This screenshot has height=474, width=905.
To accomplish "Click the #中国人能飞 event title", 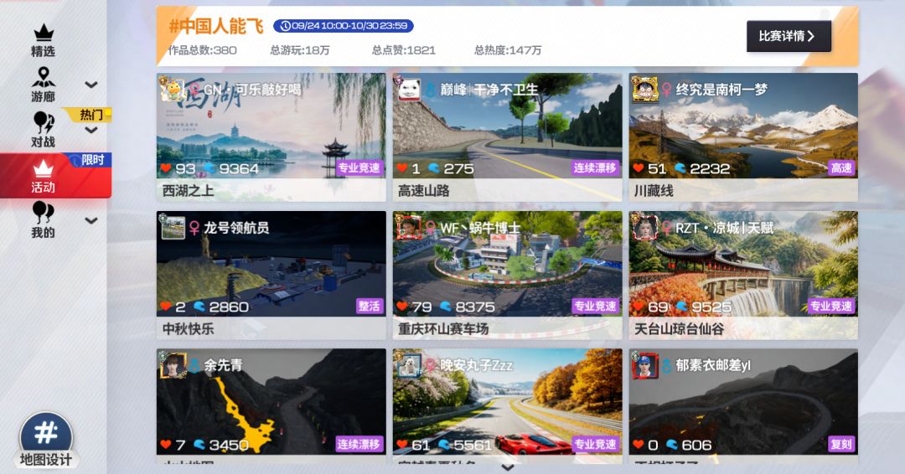I will [x=216, y=26].
